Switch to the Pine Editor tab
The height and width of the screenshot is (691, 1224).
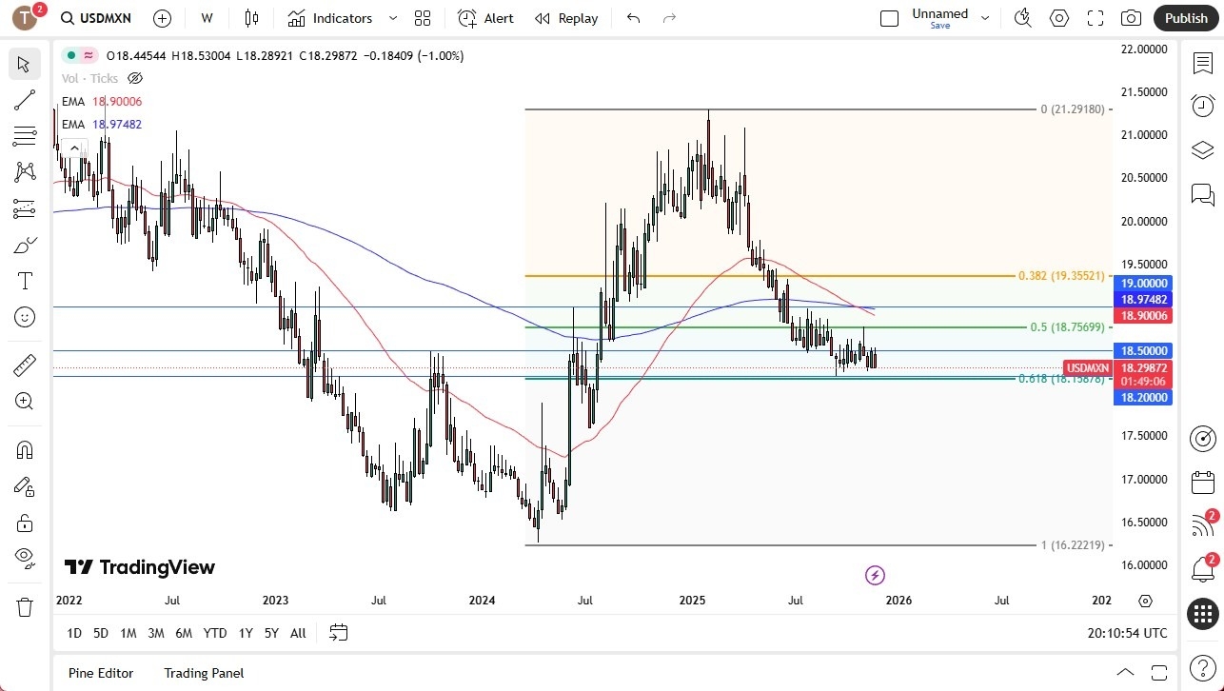pos(100,673)
